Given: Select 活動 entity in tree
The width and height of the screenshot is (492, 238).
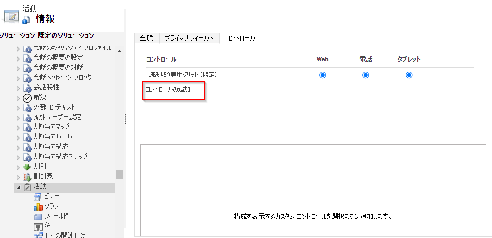Looking at the screenshot, I should click(x=40, y=187).
